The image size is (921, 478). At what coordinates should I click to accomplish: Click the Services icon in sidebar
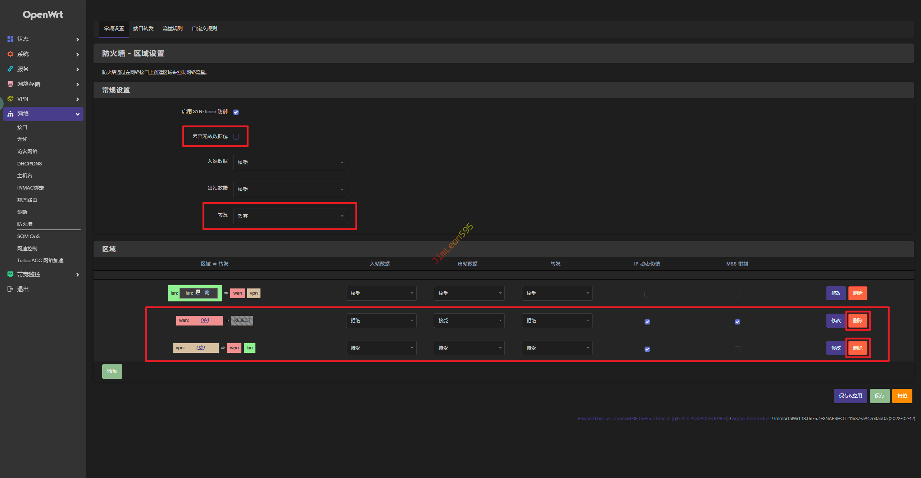(10, 69)
